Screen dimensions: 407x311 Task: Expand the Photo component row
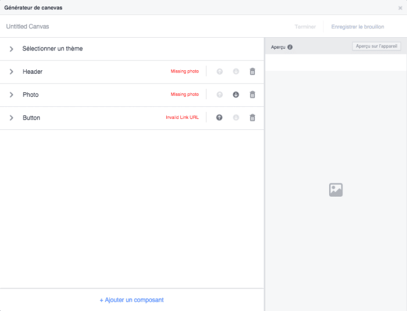(11, 95)
